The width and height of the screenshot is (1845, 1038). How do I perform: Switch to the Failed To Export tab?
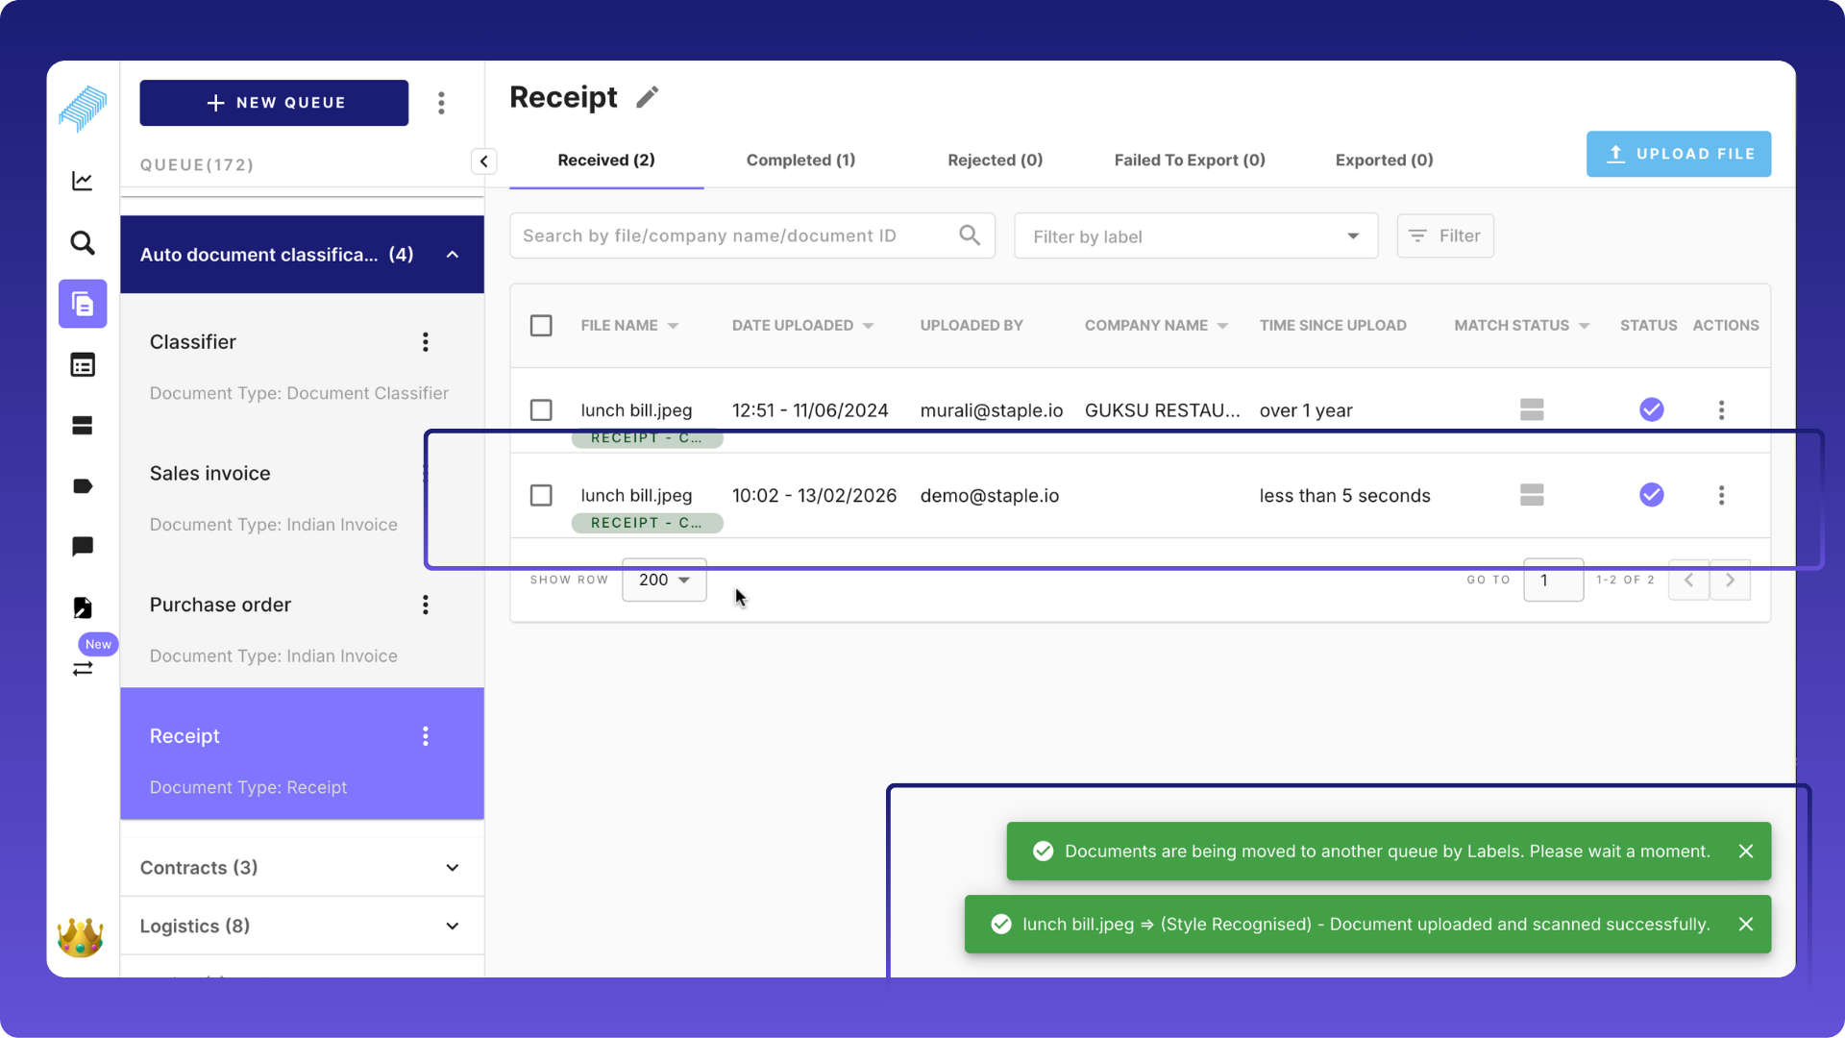click(1189, 161)
